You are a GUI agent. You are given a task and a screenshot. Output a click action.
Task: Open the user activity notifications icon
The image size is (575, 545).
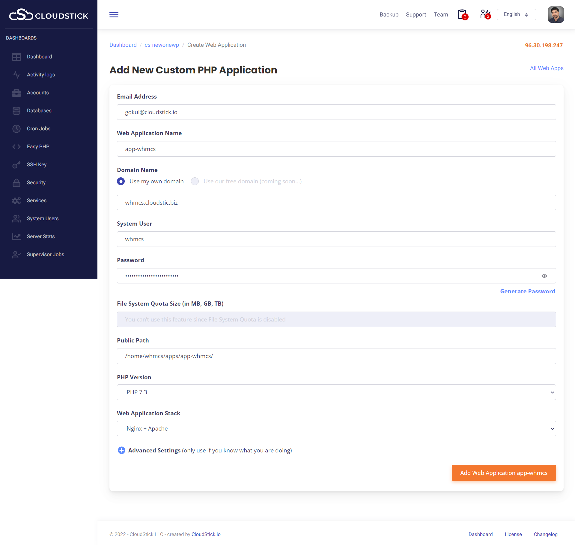point(485,14)
